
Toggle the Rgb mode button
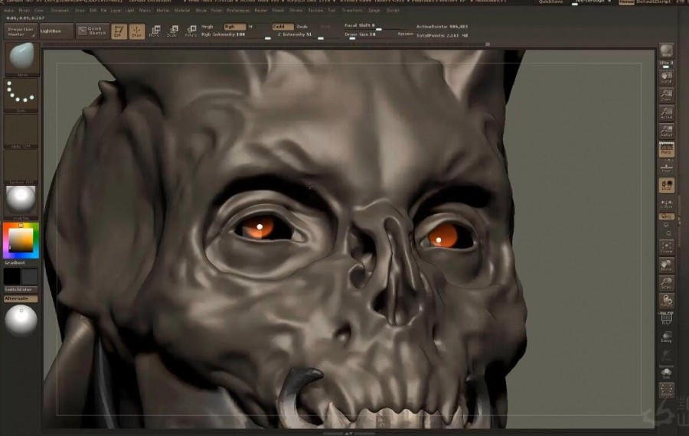point(235,27)
